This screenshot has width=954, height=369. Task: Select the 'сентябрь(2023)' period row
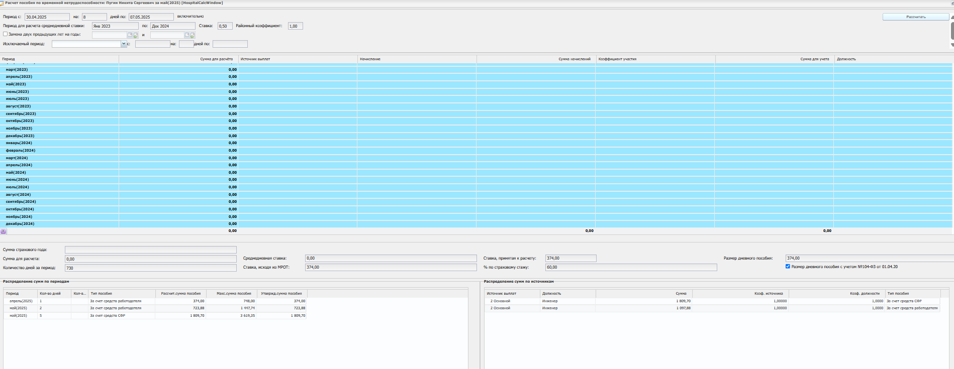click(476, 114)
